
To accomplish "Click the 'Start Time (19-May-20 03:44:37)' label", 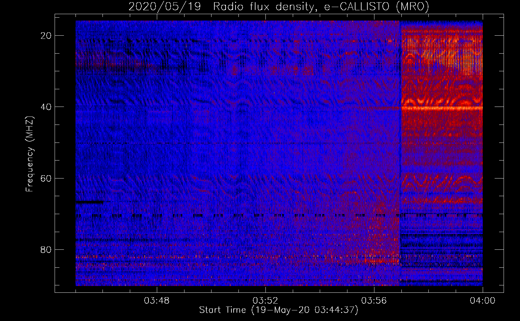I will (x=279, y=310).
